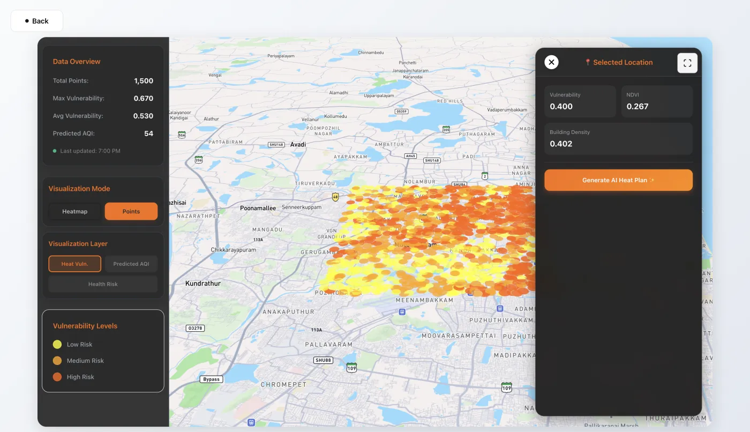This screenshot has width=750, height=432.
Task: Click the Last updated 7:00 PM status
Action: [87, 151]
